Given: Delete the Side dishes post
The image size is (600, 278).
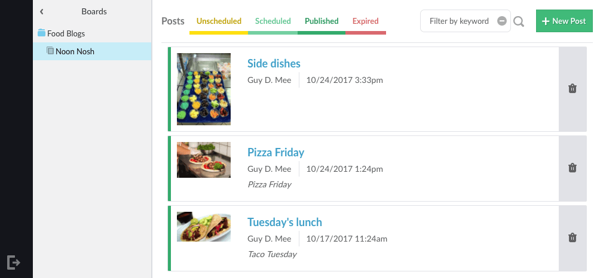Looking at the screenshot, I should click(x=573, y=89).
